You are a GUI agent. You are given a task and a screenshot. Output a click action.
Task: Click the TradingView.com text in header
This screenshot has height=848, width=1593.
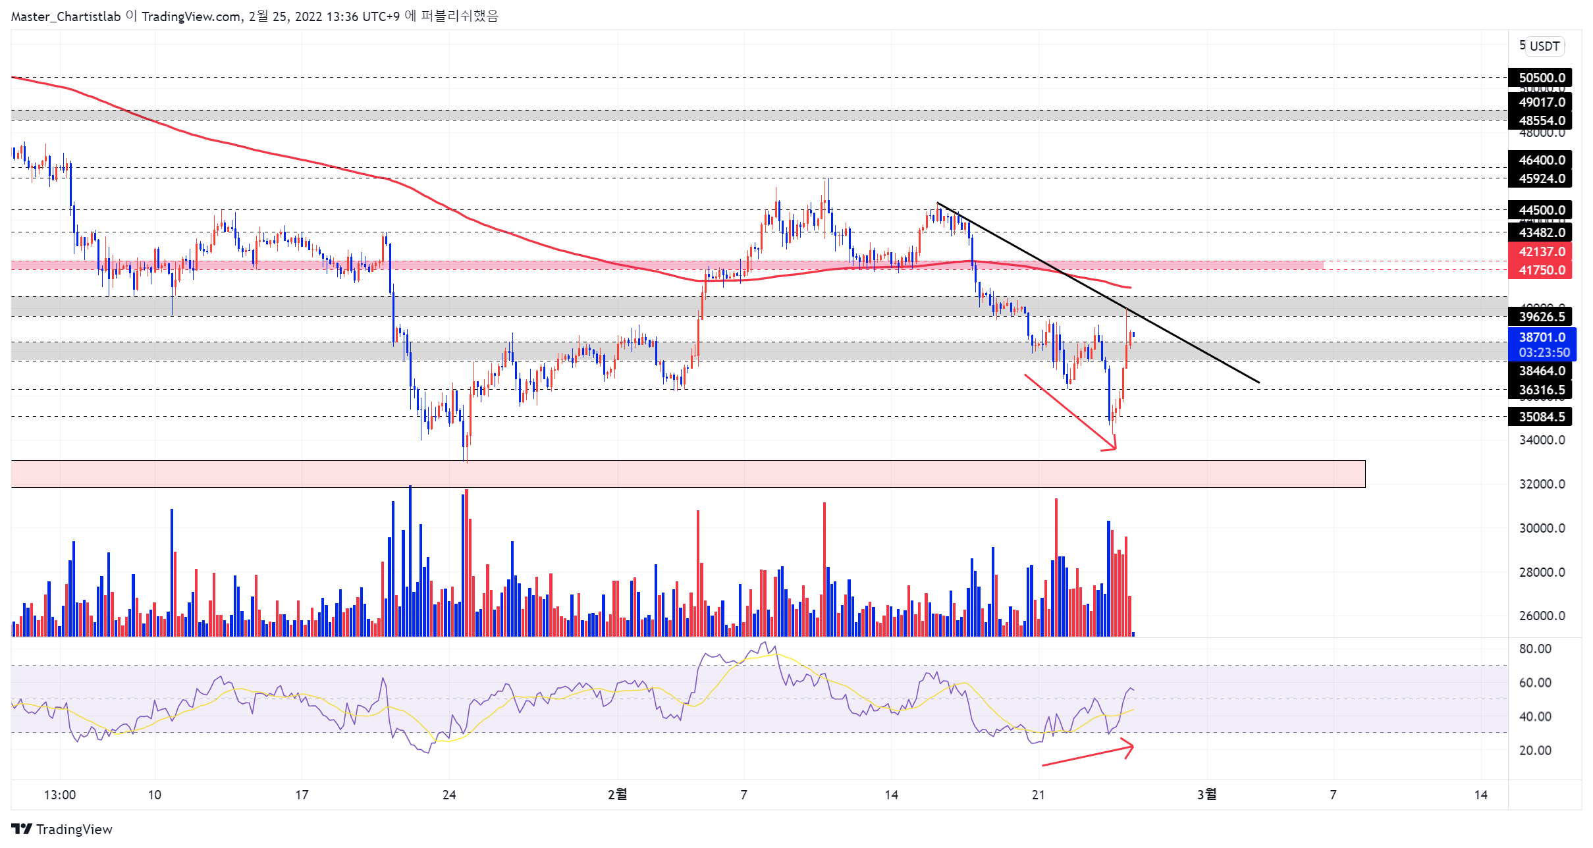click(x=191, y=16)
